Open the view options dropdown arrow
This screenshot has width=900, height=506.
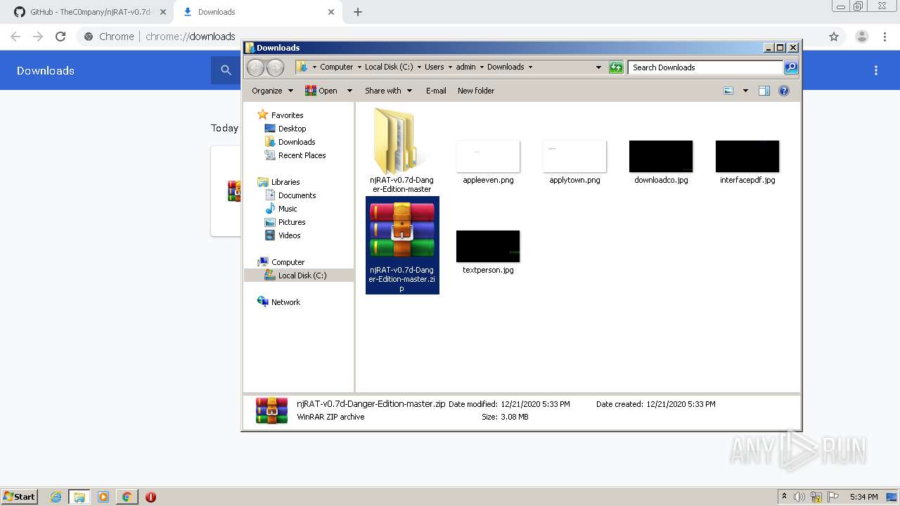[745, 91]
